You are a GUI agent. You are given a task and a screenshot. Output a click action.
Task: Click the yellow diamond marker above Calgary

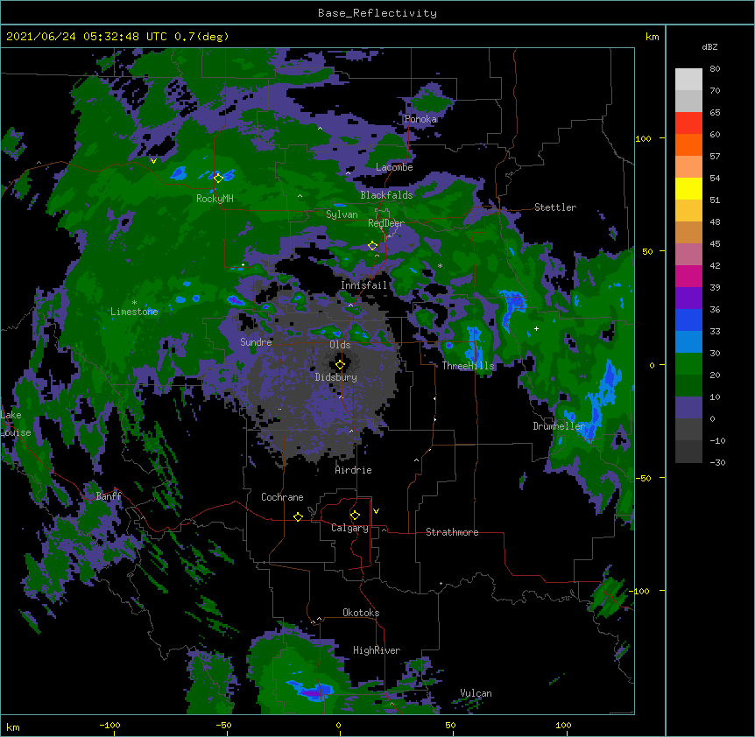[355, 516]
